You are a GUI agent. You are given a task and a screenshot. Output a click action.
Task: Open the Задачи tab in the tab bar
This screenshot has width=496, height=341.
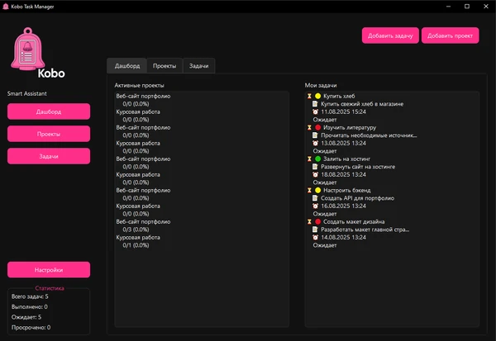click(198, 65)
